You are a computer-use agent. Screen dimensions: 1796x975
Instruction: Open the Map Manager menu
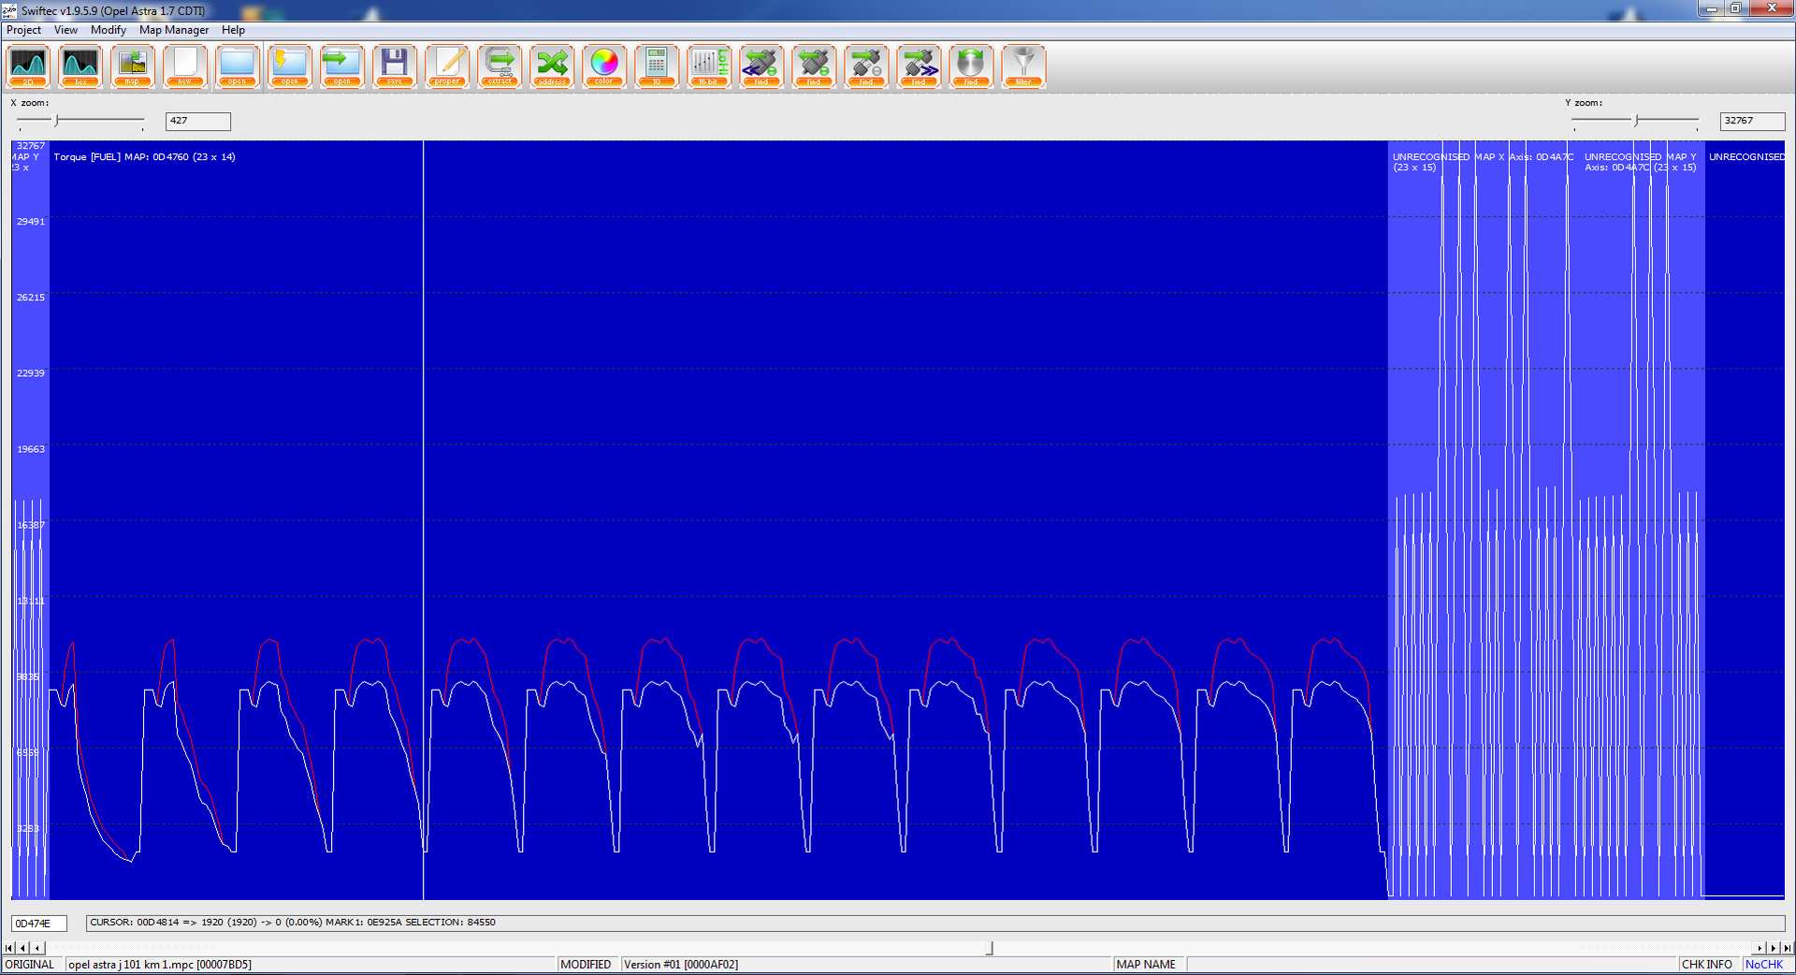click(174, 30)
